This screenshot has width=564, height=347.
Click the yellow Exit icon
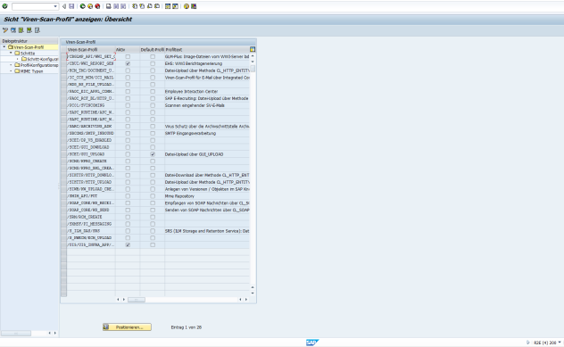click(x=90, y=6)
